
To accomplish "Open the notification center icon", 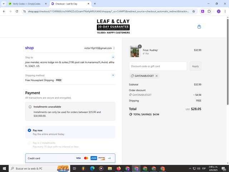I will [224, 168].
